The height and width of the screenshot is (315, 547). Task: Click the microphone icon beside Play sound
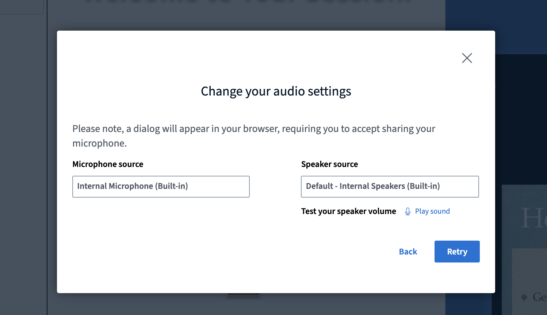[408, 211]
